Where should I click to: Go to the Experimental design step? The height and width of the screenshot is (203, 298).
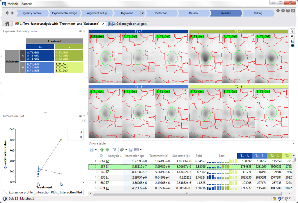tap(64, 13)
